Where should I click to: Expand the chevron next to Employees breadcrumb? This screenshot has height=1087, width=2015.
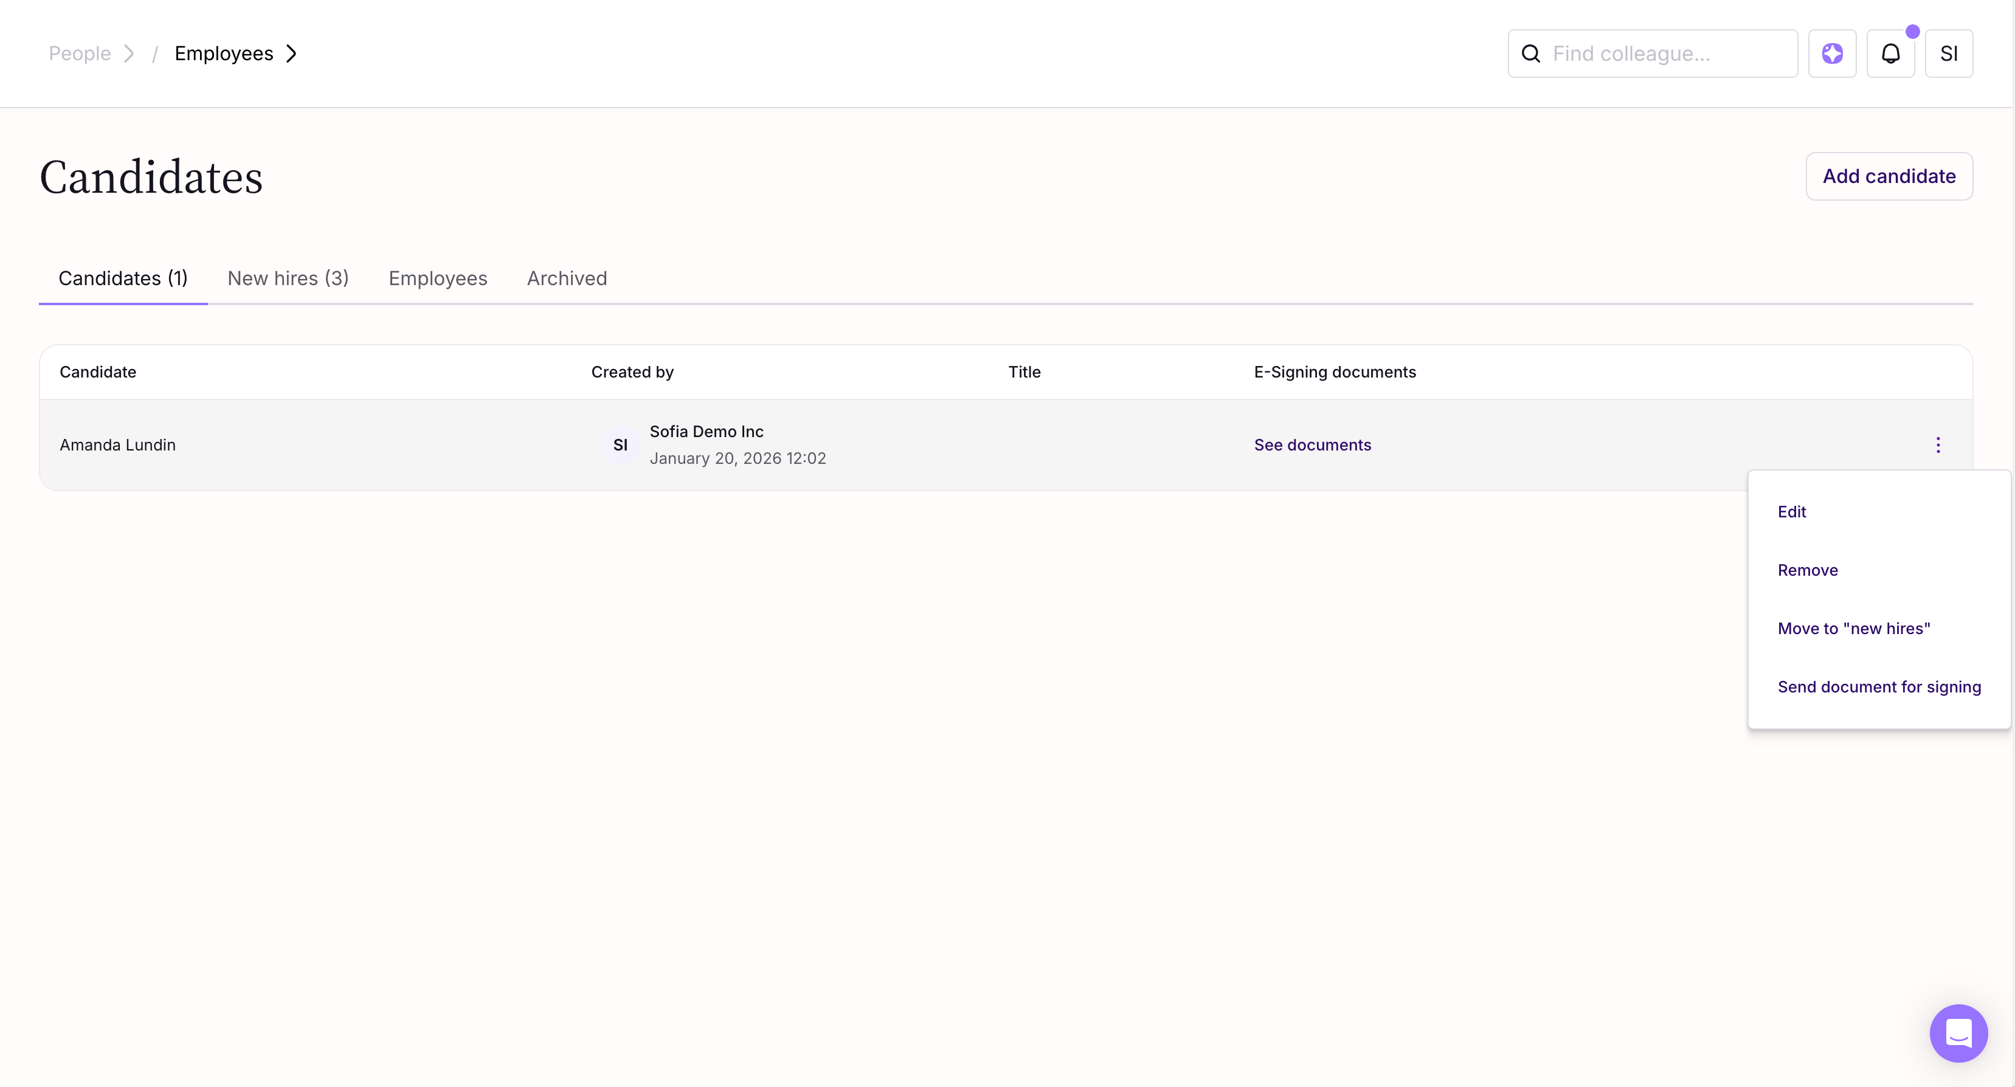click(292, 53)
